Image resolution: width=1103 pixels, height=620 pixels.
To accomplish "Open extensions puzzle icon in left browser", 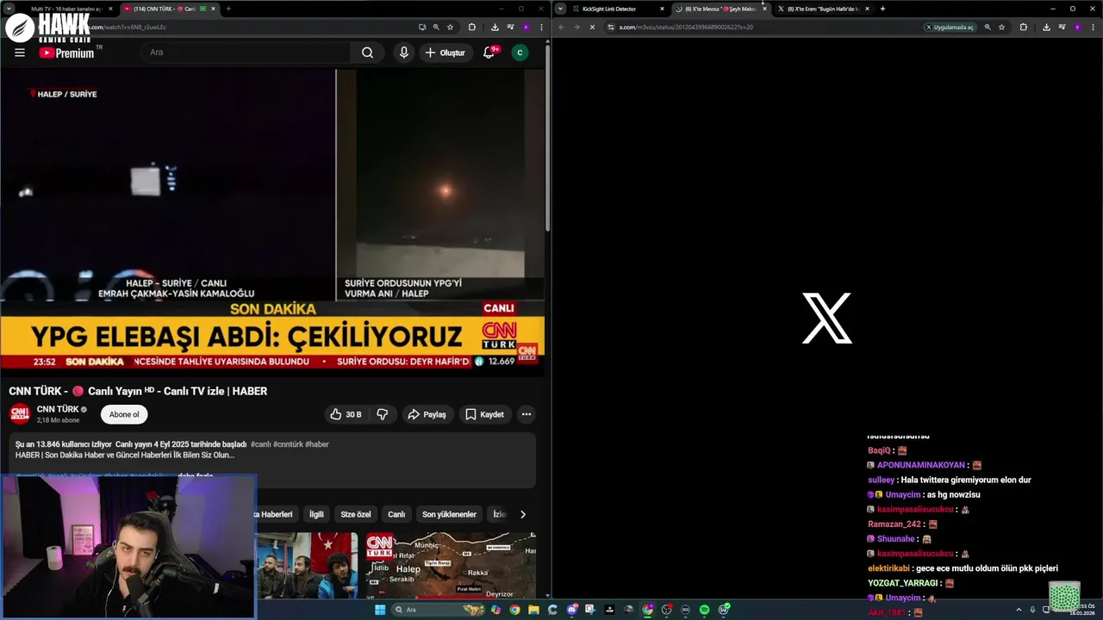I will click(x=471, y=27).
